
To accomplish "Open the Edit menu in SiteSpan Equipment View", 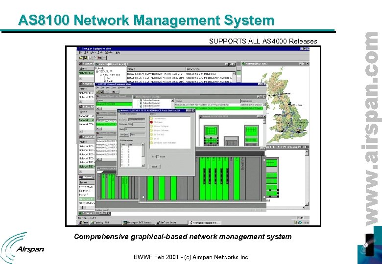I will [86, 52].
